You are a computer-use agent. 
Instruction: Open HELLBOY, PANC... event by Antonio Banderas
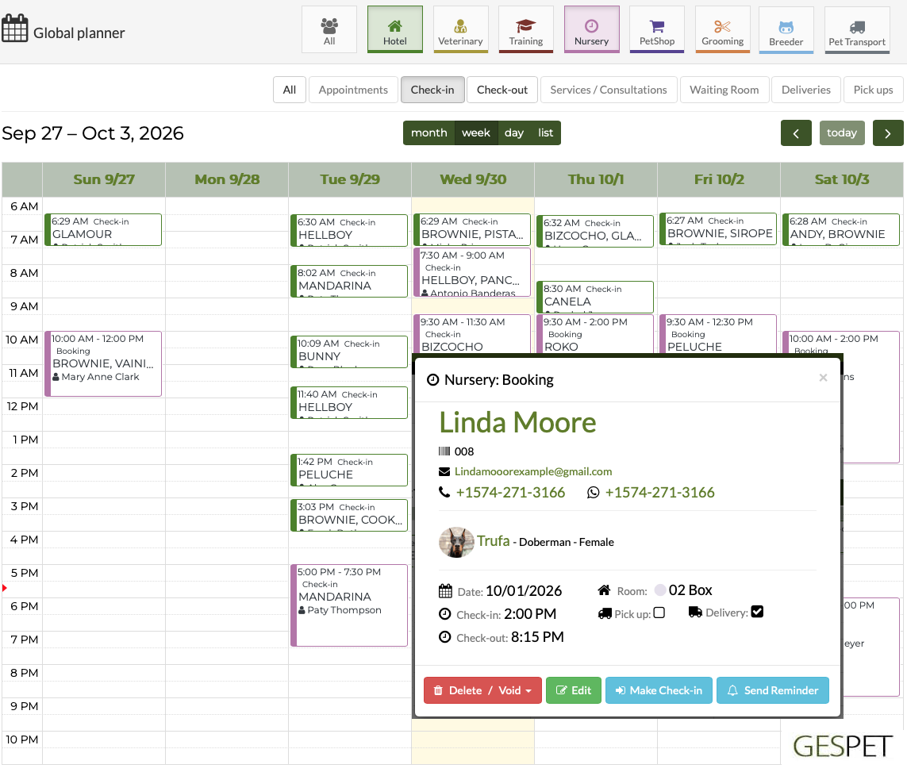click(x=473, y=272)
